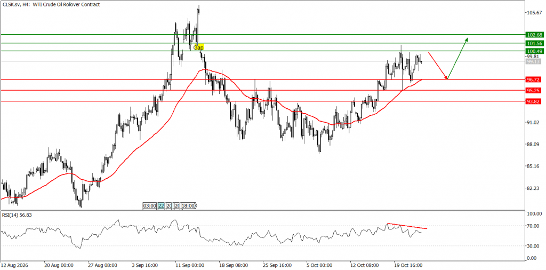The width and height of the screenshot is (546, 270).
Task: Select the yellow Gap label on the chart
Action: click(x=198, y=47)
